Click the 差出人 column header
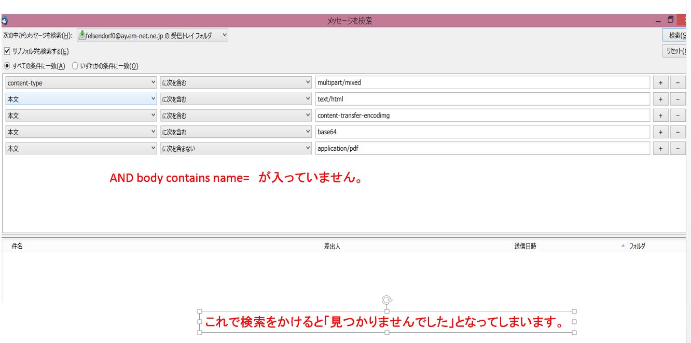 [332, 247]
